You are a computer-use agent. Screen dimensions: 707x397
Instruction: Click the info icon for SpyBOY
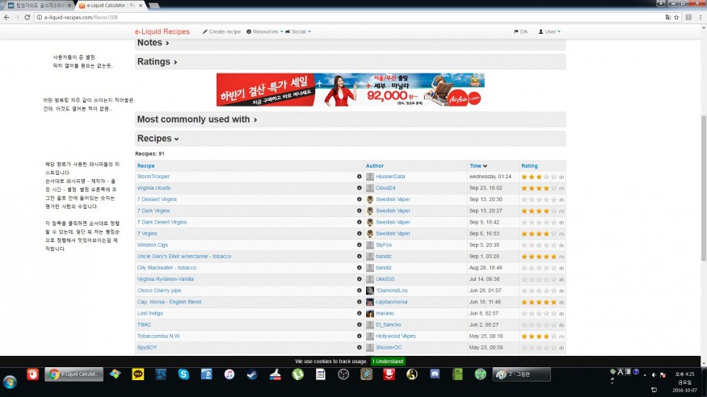360,347
